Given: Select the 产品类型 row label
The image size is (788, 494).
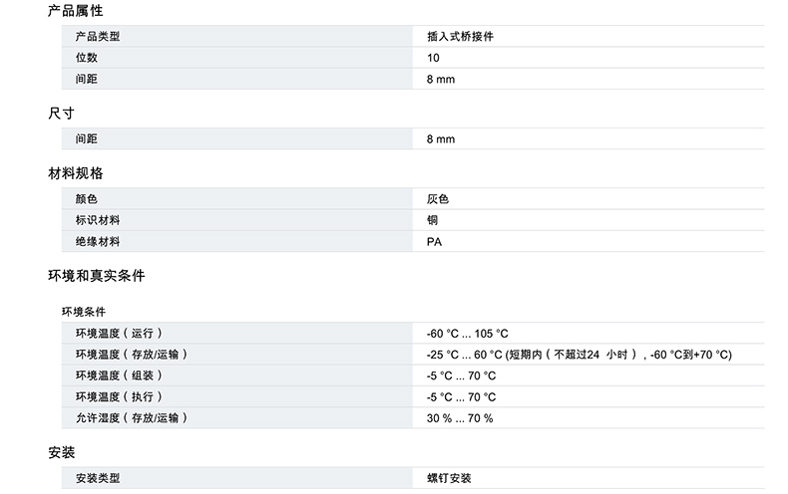Looking at the screenshot, I should tap(98, 37).
